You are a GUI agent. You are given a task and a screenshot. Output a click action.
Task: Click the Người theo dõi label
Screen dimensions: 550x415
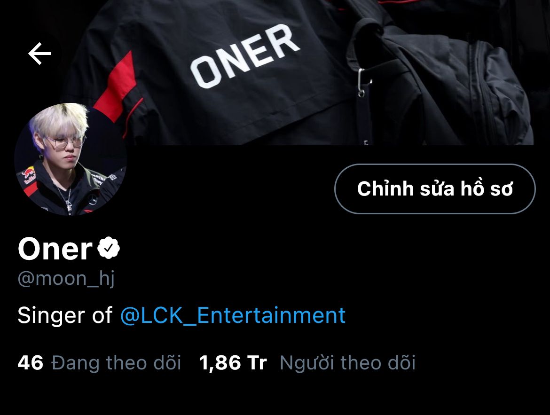point(347,363)
